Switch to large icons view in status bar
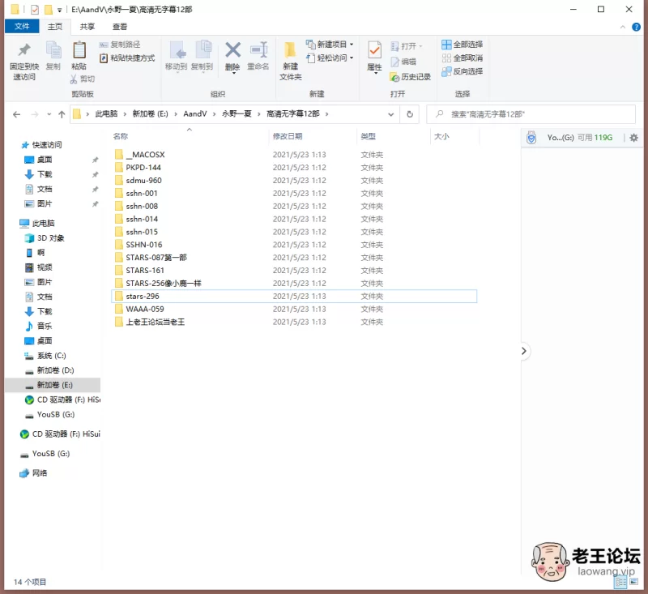This screenshot has height=594, width=648. click(x=633, y=582)
